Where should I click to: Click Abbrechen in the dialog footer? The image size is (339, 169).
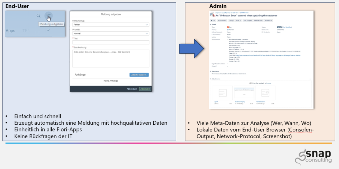(132, 89)
